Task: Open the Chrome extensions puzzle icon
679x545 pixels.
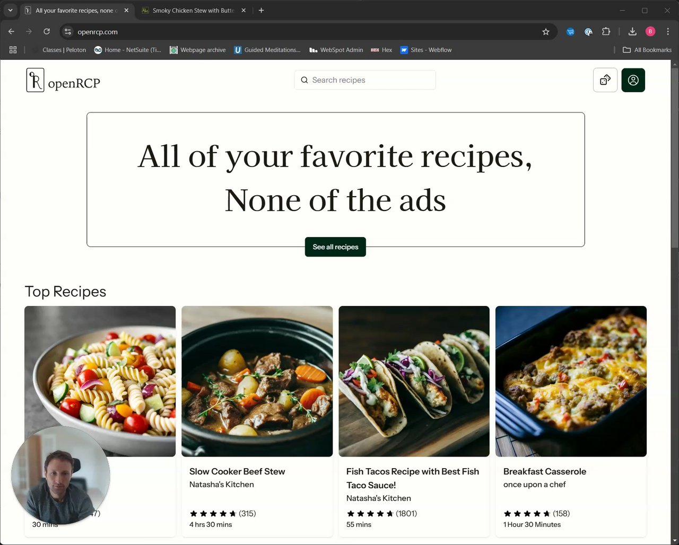Action: [606, 32]
